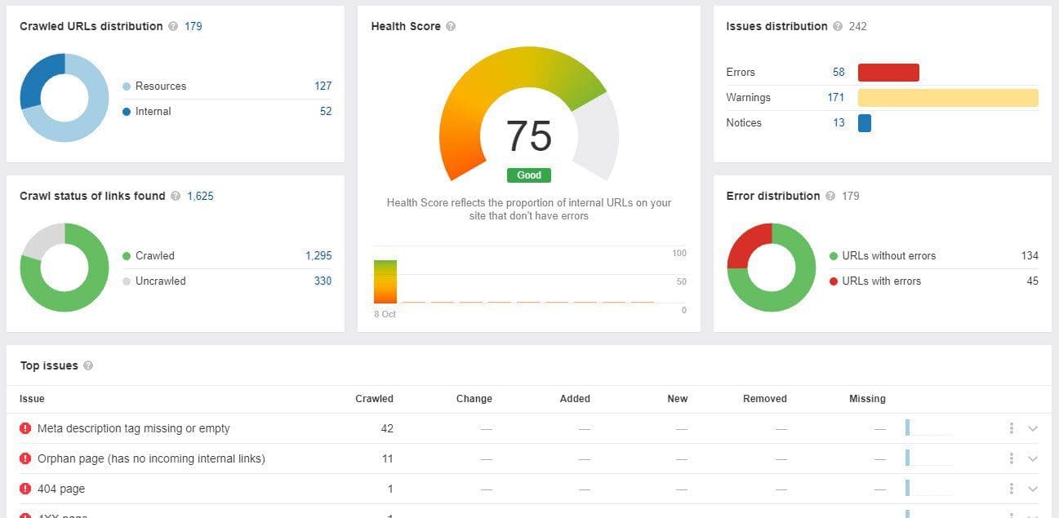This screenshot has height=518, width=1059.
Task: Open Orphan page (has no incoming internal links)
Action: (151, 458)
